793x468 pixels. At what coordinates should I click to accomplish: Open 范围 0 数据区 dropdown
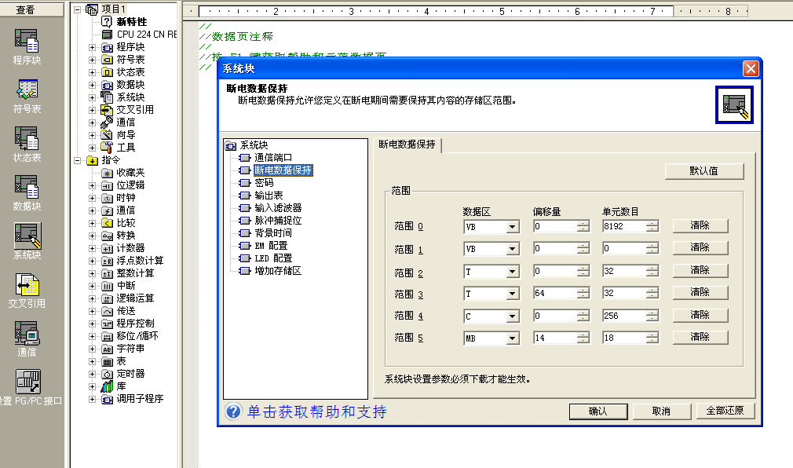(512, 227)
